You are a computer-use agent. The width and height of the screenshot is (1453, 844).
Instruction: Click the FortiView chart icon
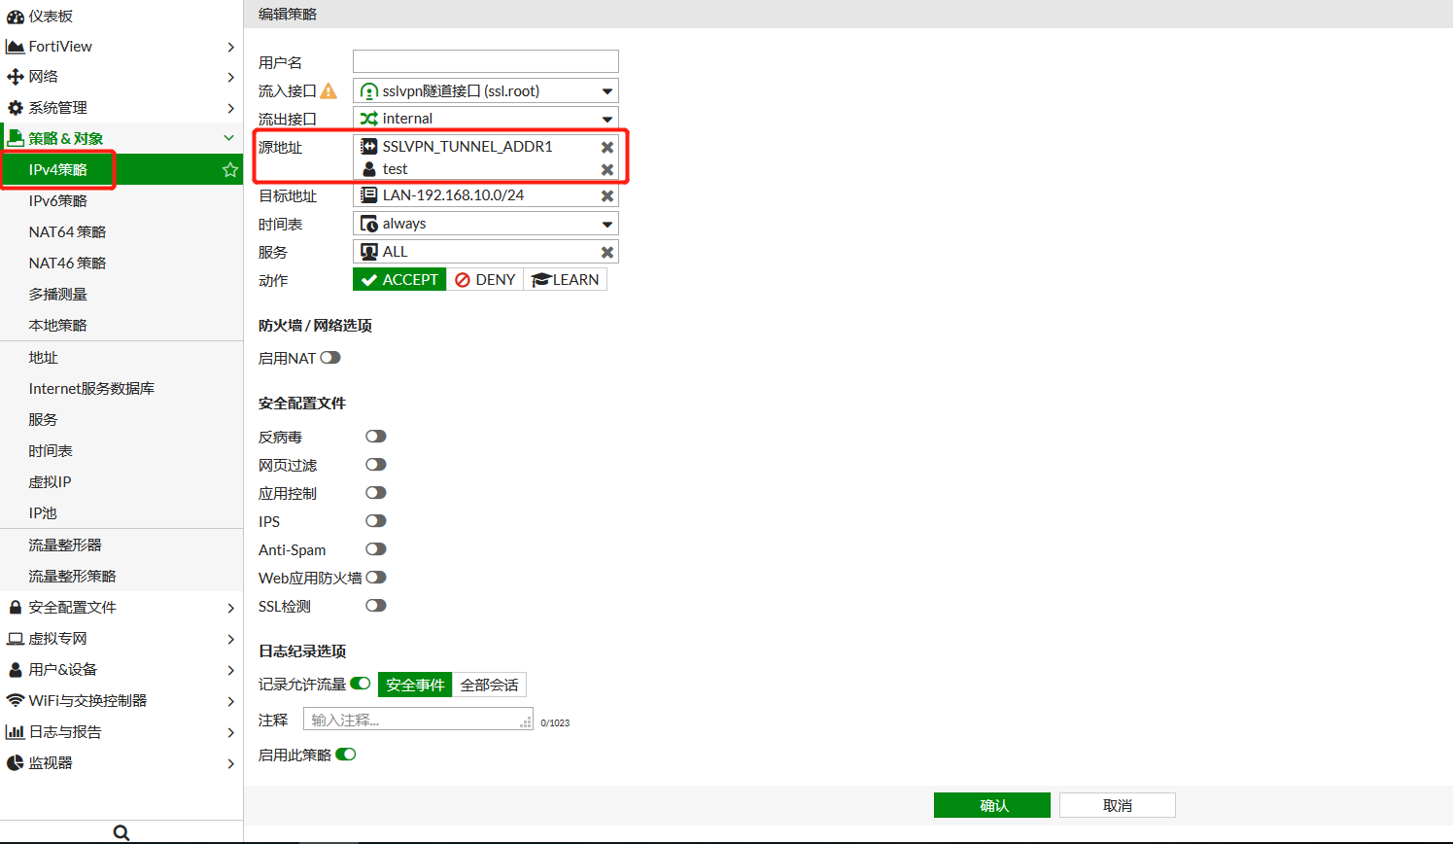click(x=16, y=47)
